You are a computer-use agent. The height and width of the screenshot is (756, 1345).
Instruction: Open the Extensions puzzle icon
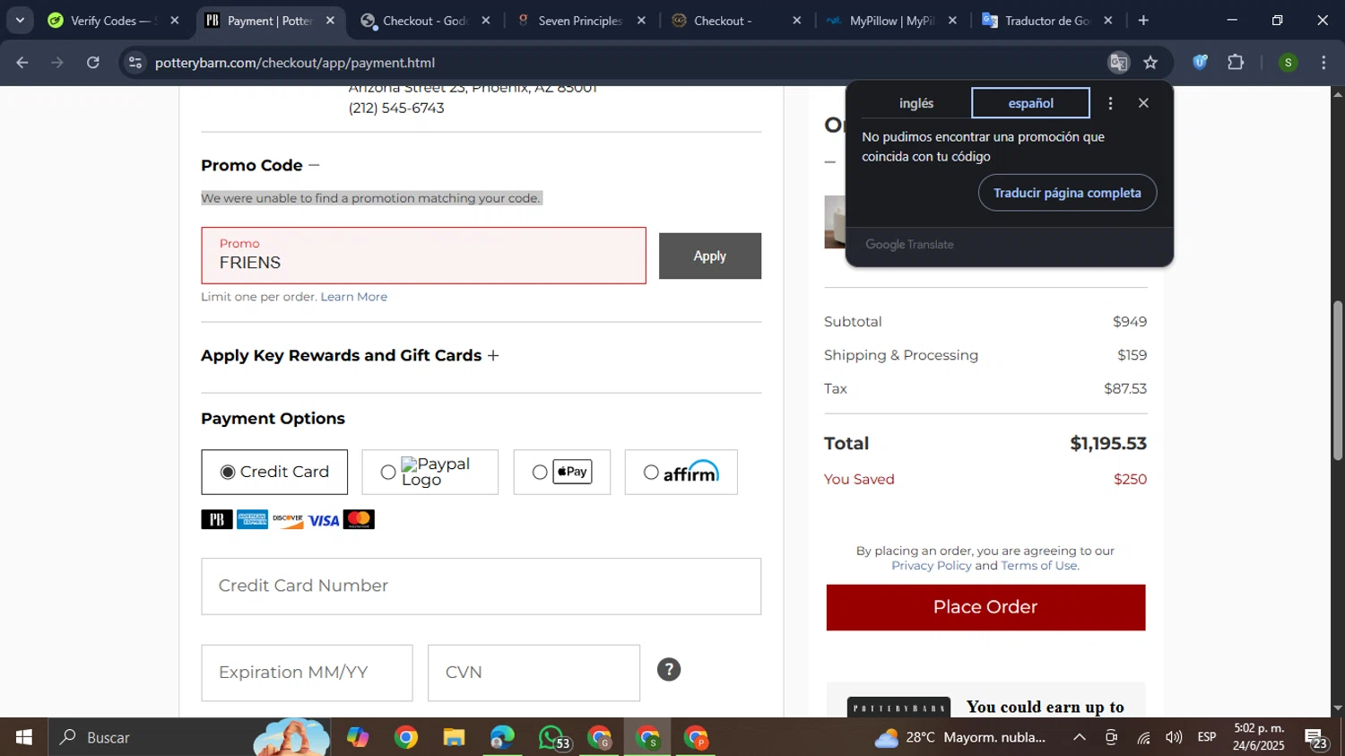pyautogui.click(x=1236, y=63)
